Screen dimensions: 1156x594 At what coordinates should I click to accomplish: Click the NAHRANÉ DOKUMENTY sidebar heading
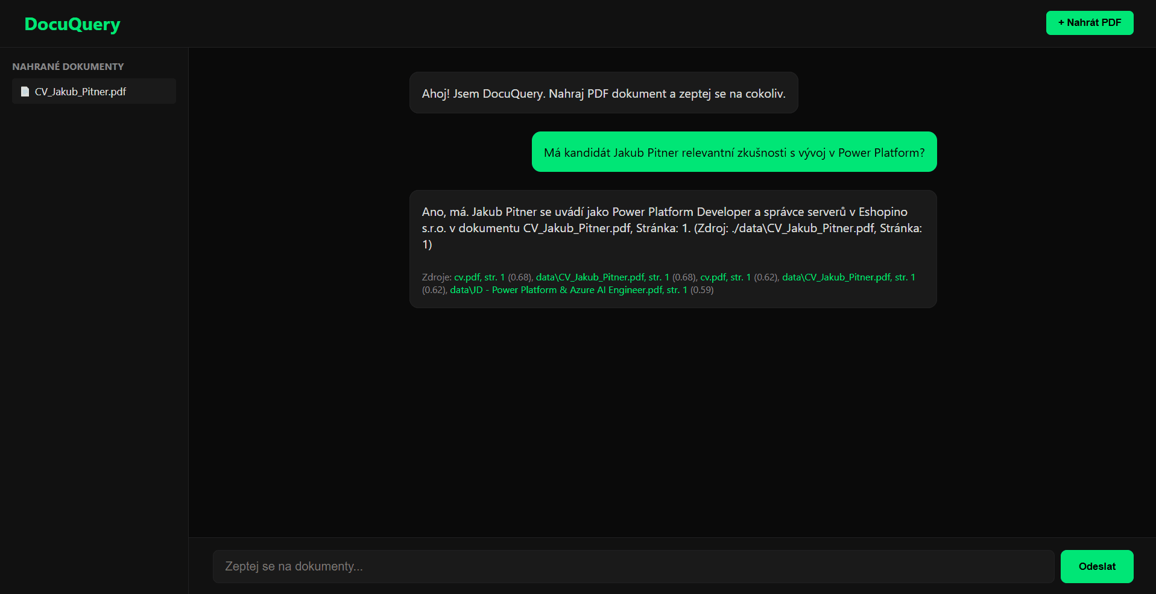tap(68, 66)
